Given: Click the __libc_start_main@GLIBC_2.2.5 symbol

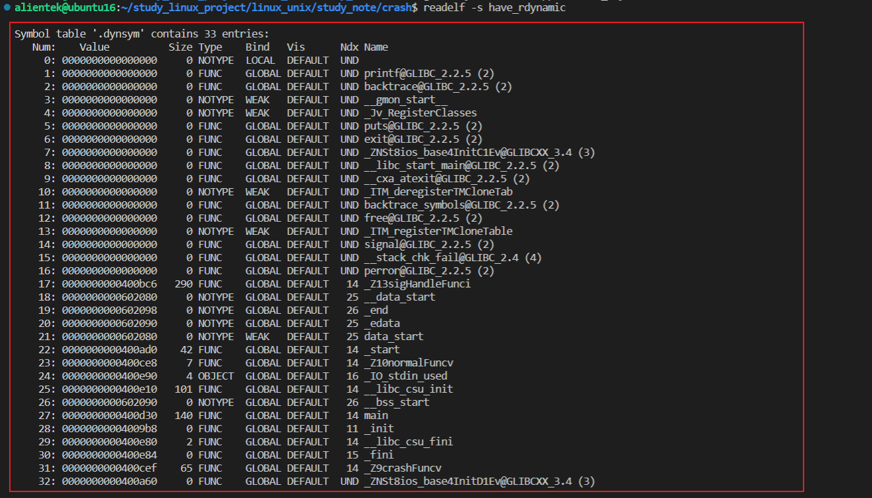Looking at the screenshot, I should click(x=449, y=165).
